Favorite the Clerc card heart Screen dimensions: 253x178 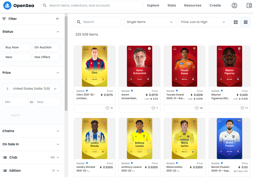pyautogui.click(x=107, y=108)
